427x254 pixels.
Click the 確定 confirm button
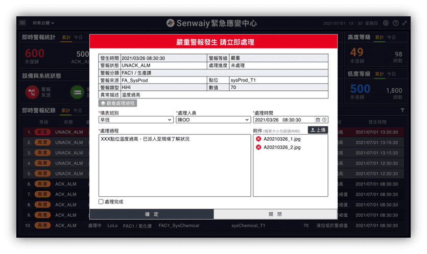pyautogui.click(x=152, y=214)
